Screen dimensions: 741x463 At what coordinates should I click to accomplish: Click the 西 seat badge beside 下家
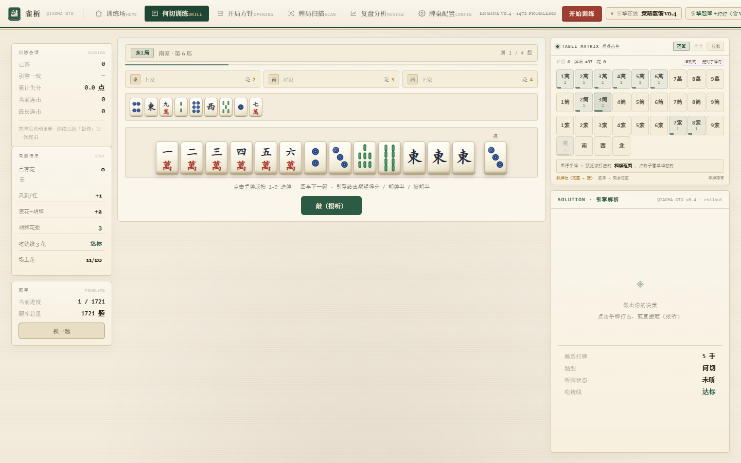click(413, 80)
